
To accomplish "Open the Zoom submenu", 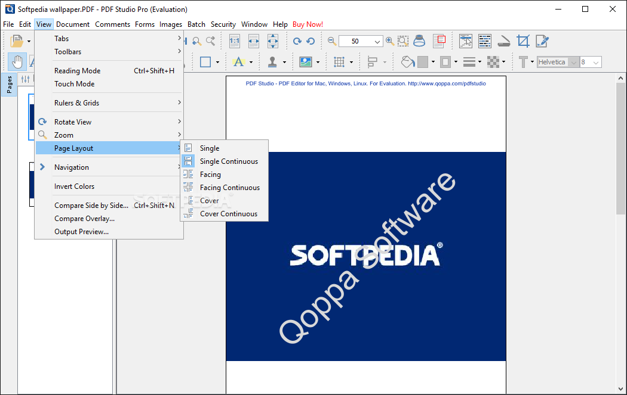I will point(109,135).
